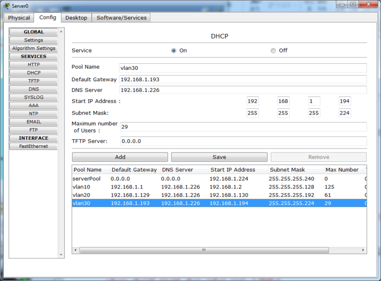This screenshot has height=281, width=381.
Task: Click the Remove pool button
Action: point(319,157)
